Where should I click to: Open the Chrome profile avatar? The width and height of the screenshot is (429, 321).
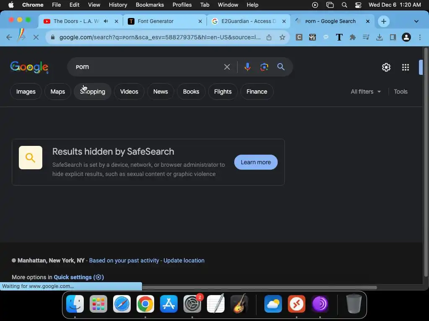tap(406, 37)
